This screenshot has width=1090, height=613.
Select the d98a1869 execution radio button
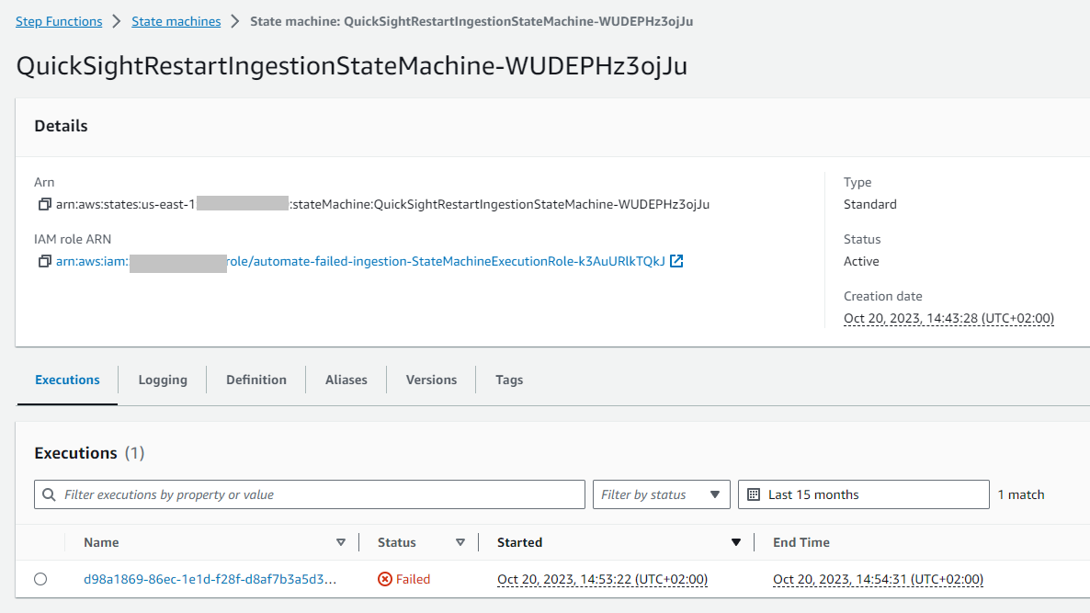[40, 579]
